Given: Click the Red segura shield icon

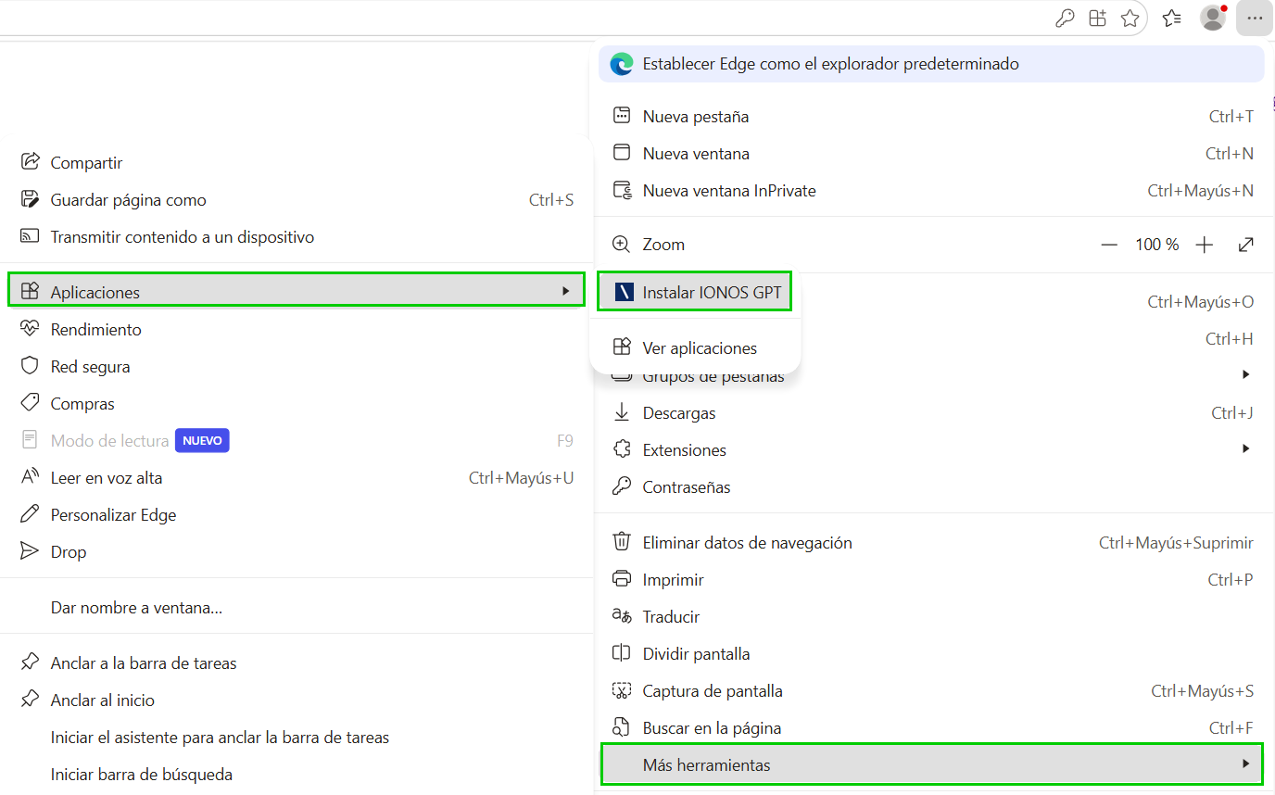Looking at the screenshot, I should (x=30, y=366).
